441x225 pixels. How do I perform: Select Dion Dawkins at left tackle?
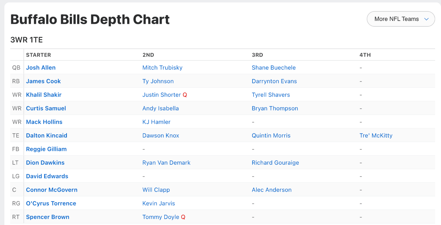click(45, 163)
